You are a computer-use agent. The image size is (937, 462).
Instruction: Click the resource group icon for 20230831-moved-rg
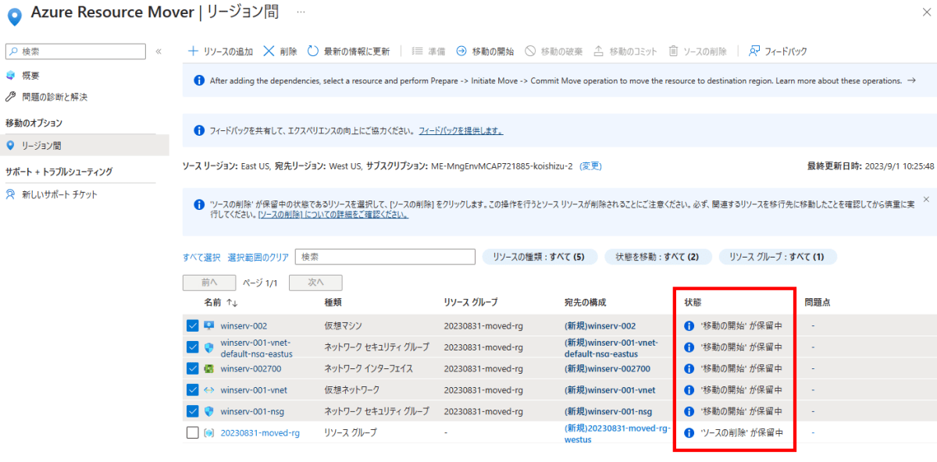(209, 432)
